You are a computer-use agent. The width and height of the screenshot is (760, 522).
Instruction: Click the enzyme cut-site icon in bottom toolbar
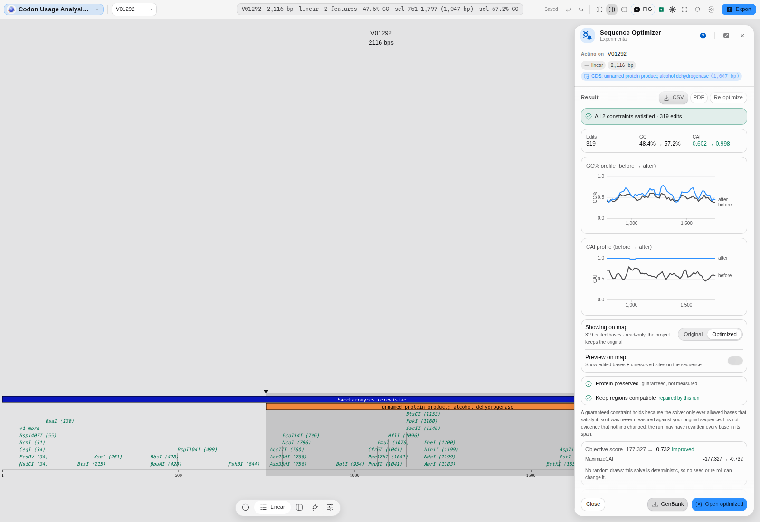point(314,507)
